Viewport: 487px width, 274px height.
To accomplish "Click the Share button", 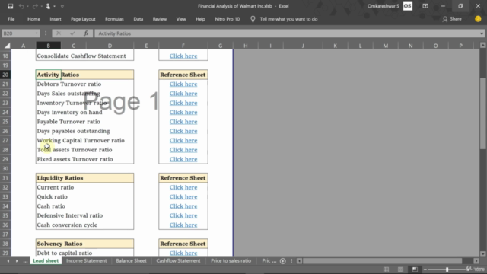I will click(x=452, y=19).
